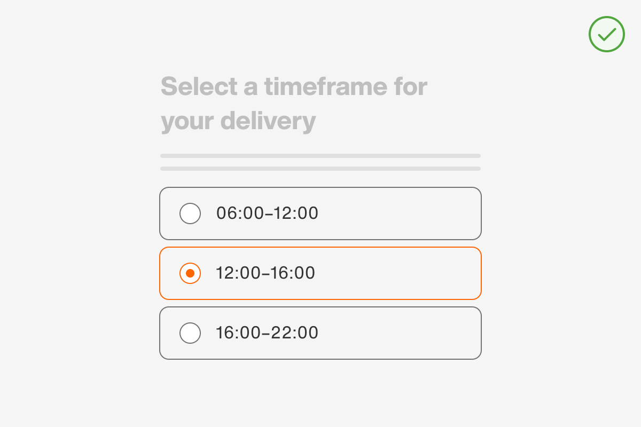Click the "Select a timeframe for" heading line
641x427 pixels.
click(x=294, y=86)
